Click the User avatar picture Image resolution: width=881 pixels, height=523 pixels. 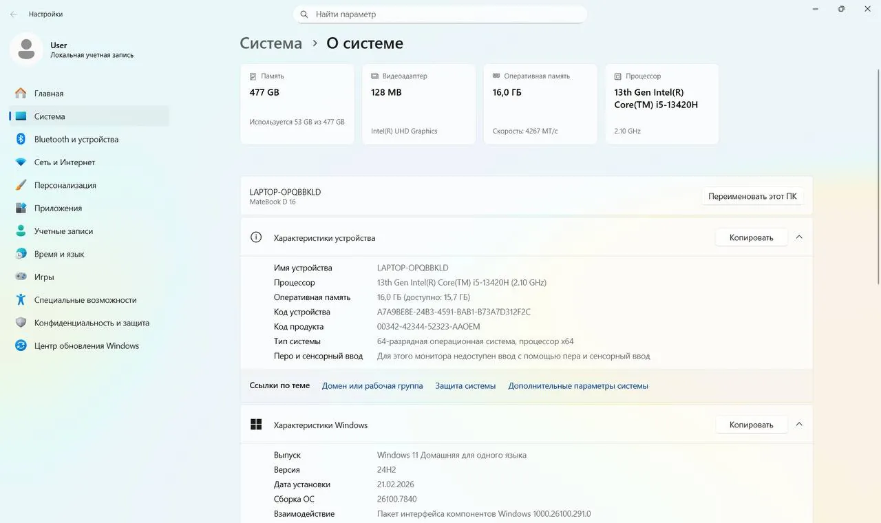click(x=26, y=50)
